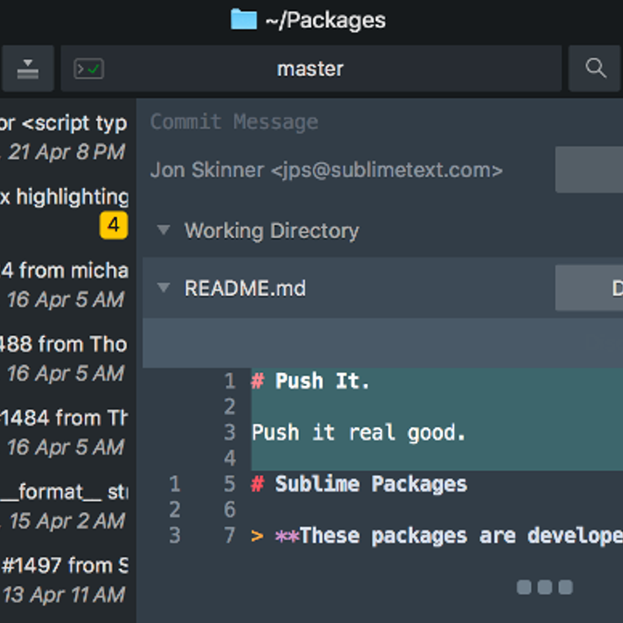This screenshot has height=623, width=623.
Task: Collapse the Working Directory section
Action: click(163, 231)
